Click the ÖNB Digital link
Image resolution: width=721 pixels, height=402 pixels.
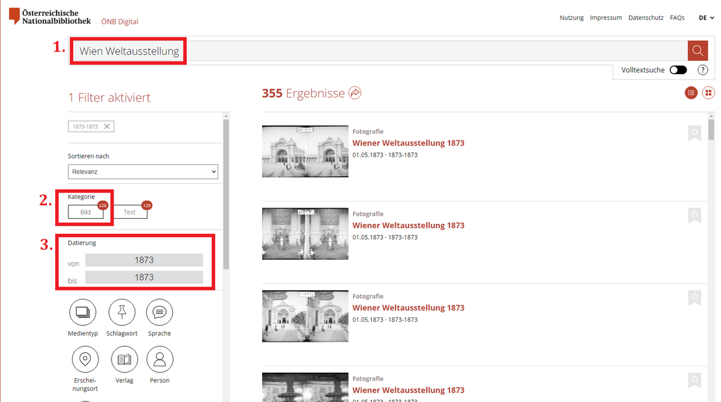120,21
